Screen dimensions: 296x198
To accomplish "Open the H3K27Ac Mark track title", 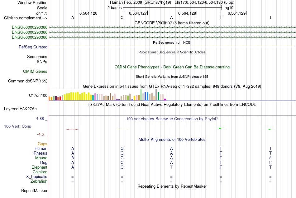I will click(x=172, y=105).
